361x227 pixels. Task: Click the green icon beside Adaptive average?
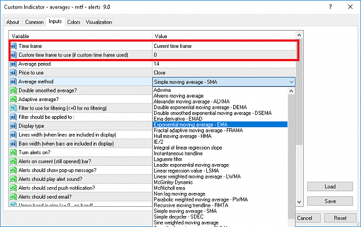click(13, 99)
